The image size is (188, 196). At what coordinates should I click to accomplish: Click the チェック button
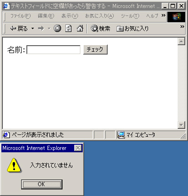[x=95, y=49]
